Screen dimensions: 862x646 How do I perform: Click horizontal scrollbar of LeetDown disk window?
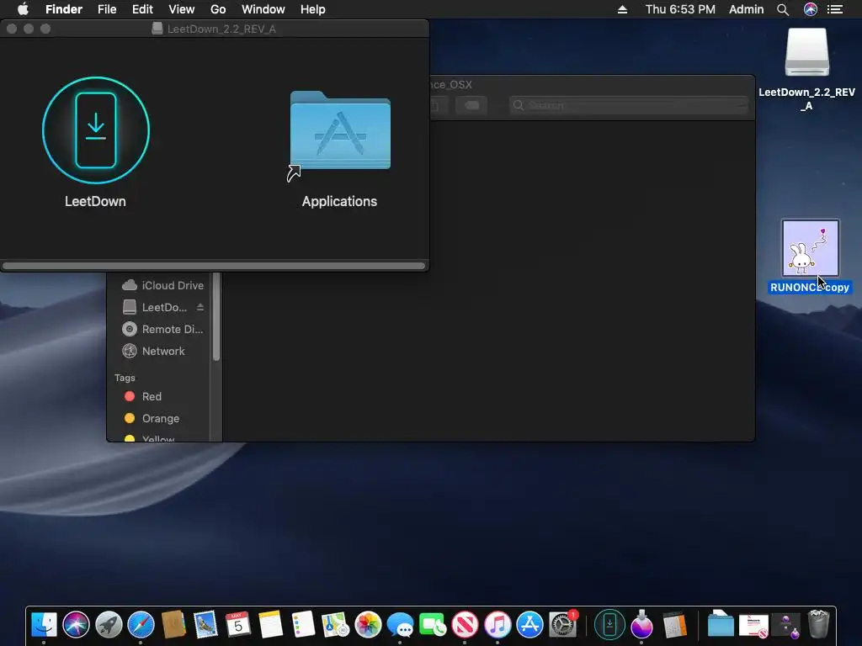click(214, 266)
